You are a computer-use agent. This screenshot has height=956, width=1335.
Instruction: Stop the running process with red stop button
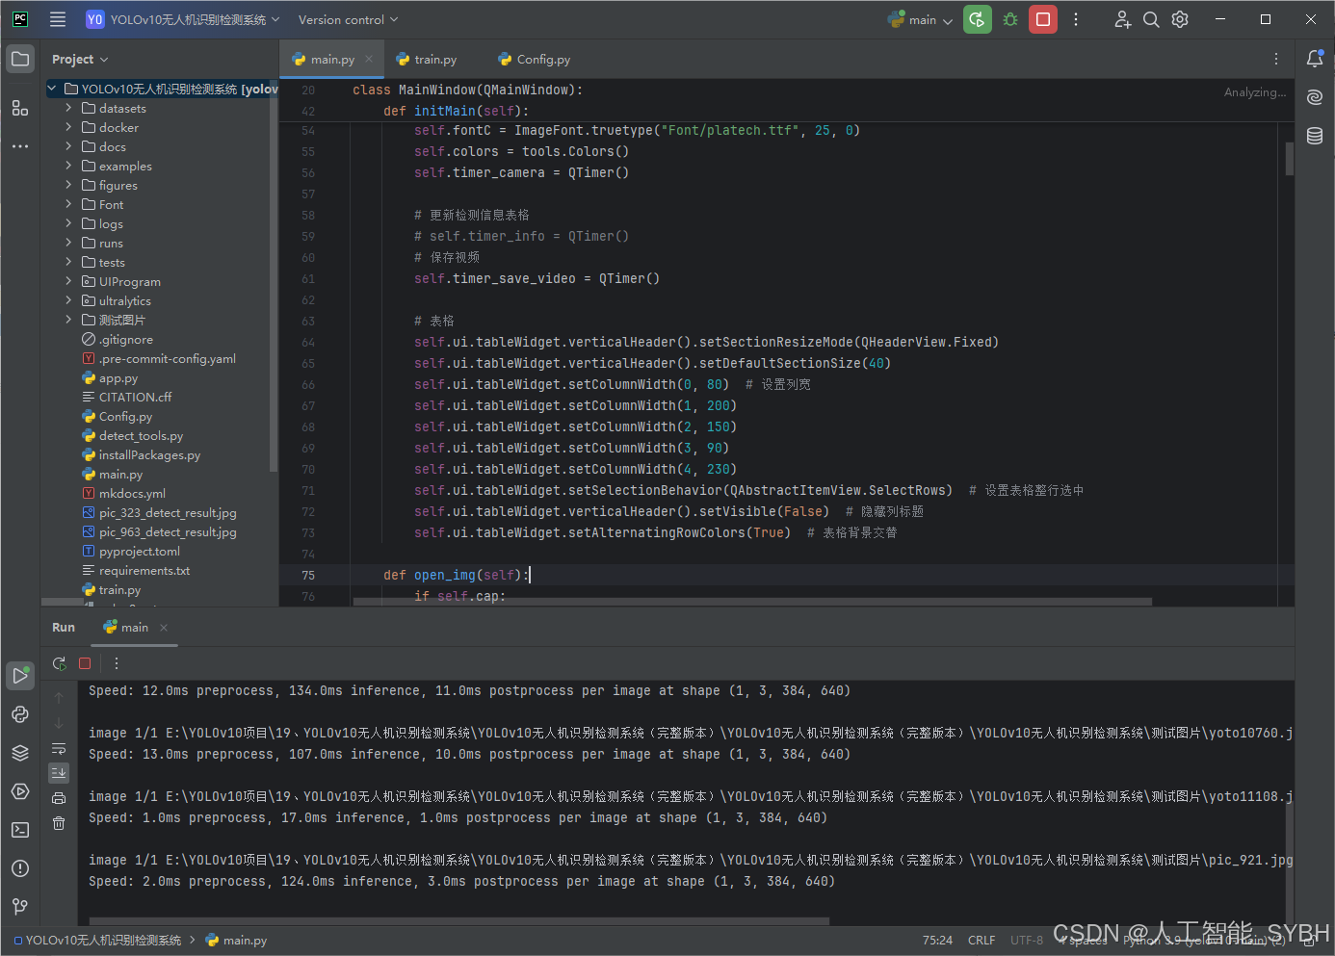point(1043,19)
